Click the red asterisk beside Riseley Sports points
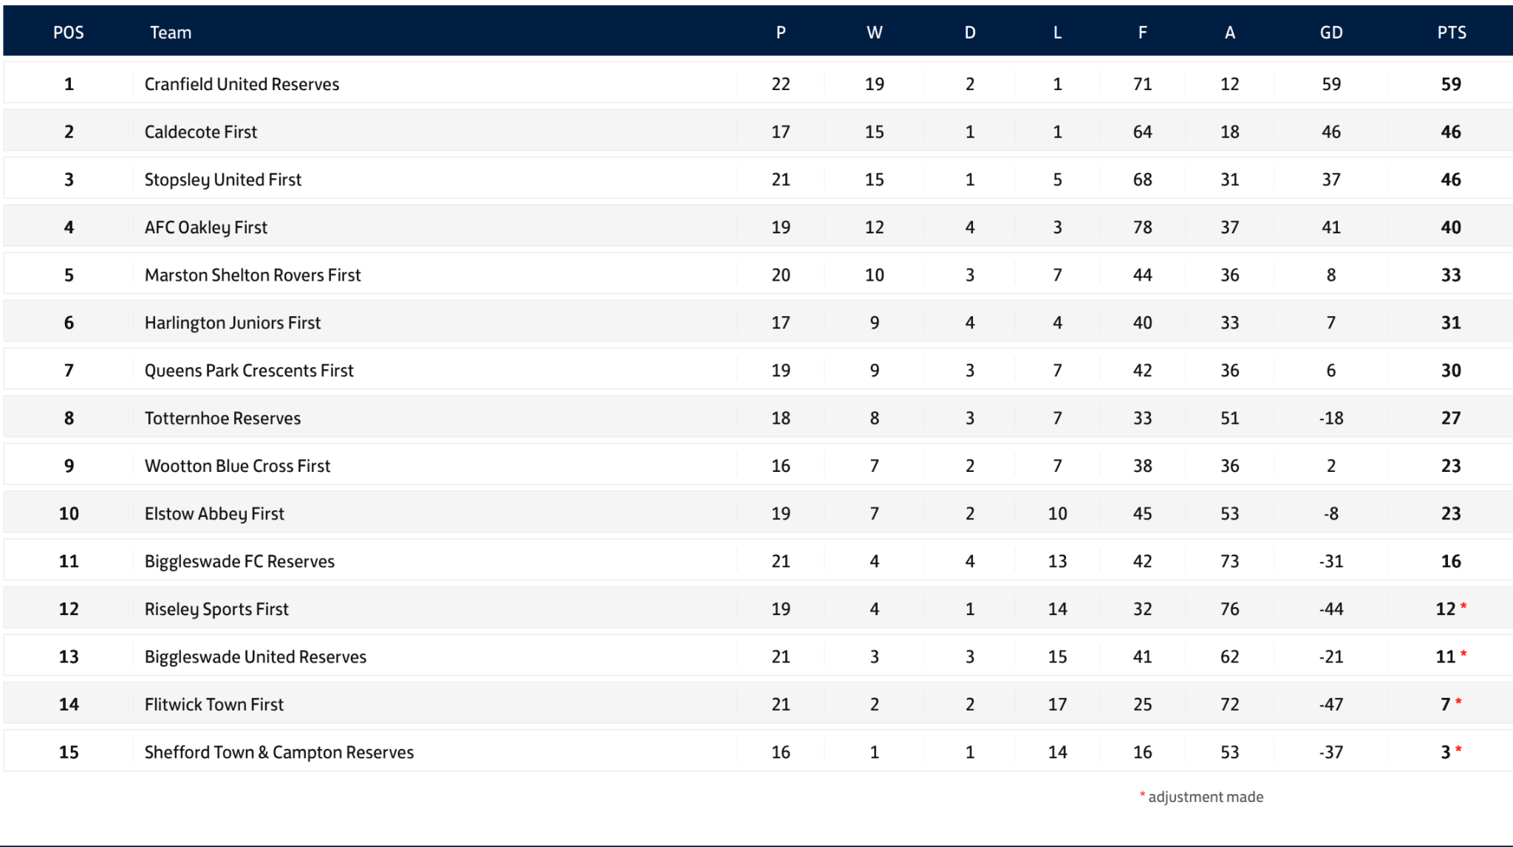 (1464, 606)
